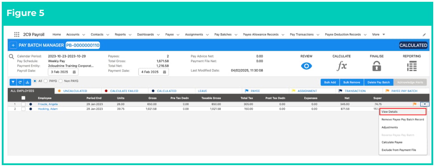Click the Delete Pay Batch button
The width and height of the screenshot is (435, 166).
coord(379,82)
